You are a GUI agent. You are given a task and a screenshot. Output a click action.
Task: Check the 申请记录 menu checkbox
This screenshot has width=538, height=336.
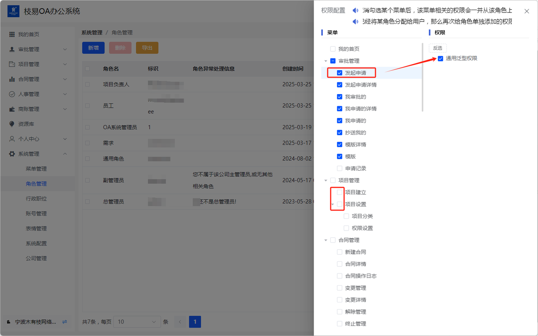click(x=340, y=168)
